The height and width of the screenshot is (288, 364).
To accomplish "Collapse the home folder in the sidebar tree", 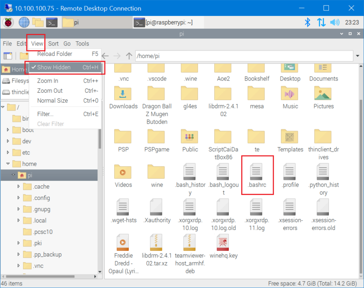I will (x=8, y=164).
